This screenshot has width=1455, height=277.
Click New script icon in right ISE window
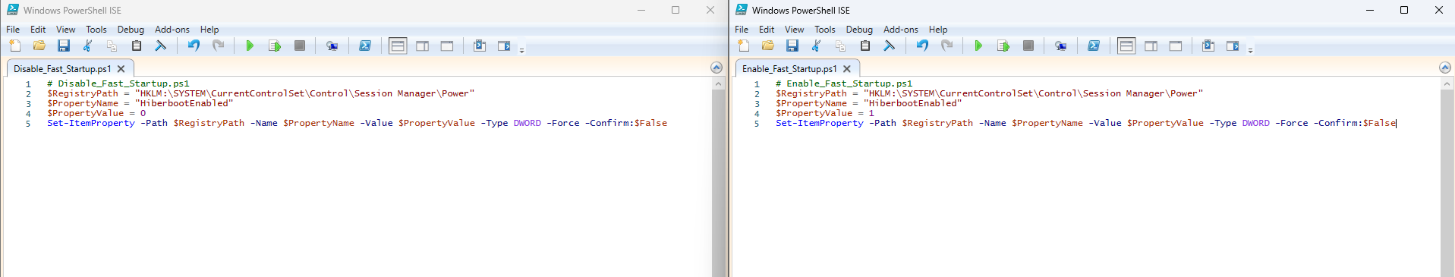pos(744,46)
